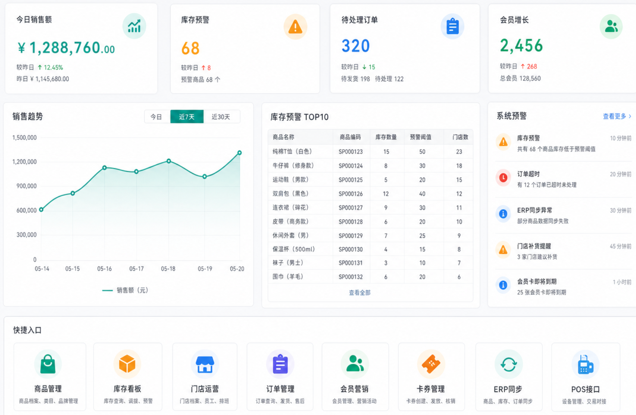The height and width of the screenshot is (415, 636).
Task: Click the 320 pending orders number
Action: click(x=356, y=46)
